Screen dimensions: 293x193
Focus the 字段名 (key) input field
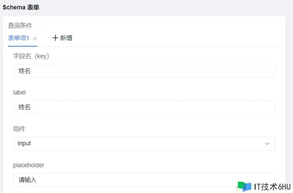click(x=144, y=71)
